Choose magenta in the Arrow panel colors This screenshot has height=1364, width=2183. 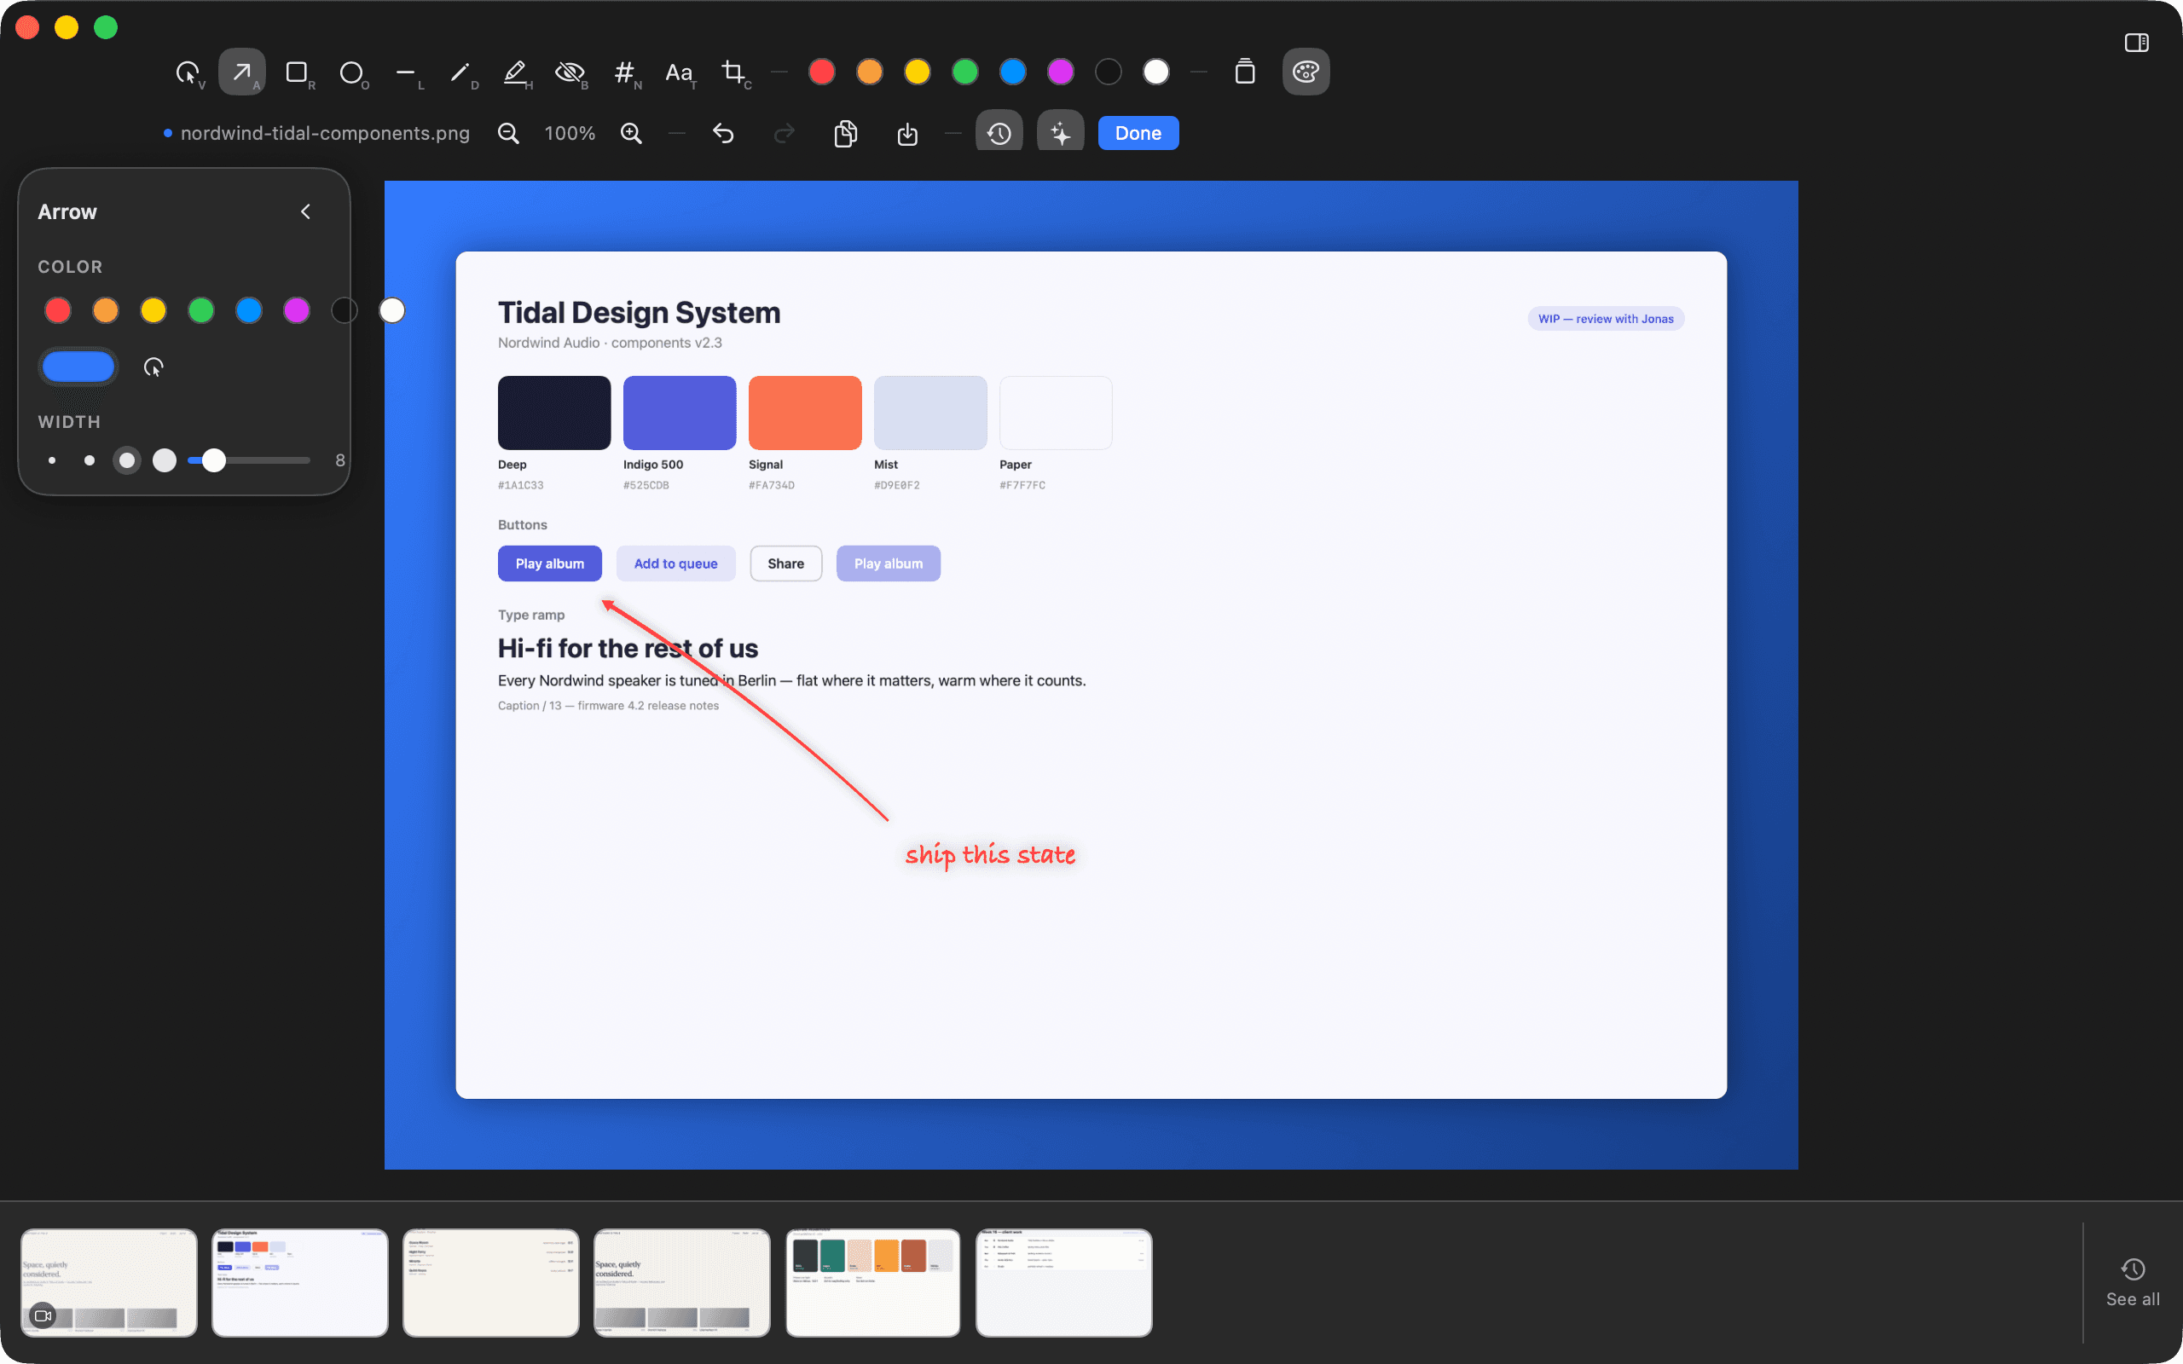(297, 310)
